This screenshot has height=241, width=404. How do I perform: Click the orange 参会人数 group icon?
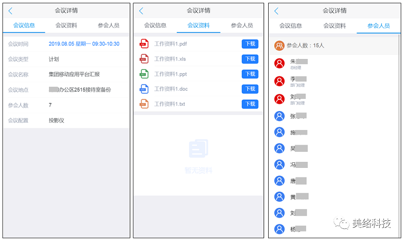pos(279,45)
